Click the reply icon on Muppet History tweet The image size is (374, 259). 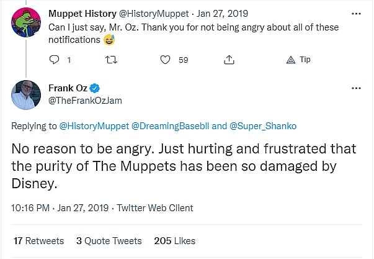point(55,60)
